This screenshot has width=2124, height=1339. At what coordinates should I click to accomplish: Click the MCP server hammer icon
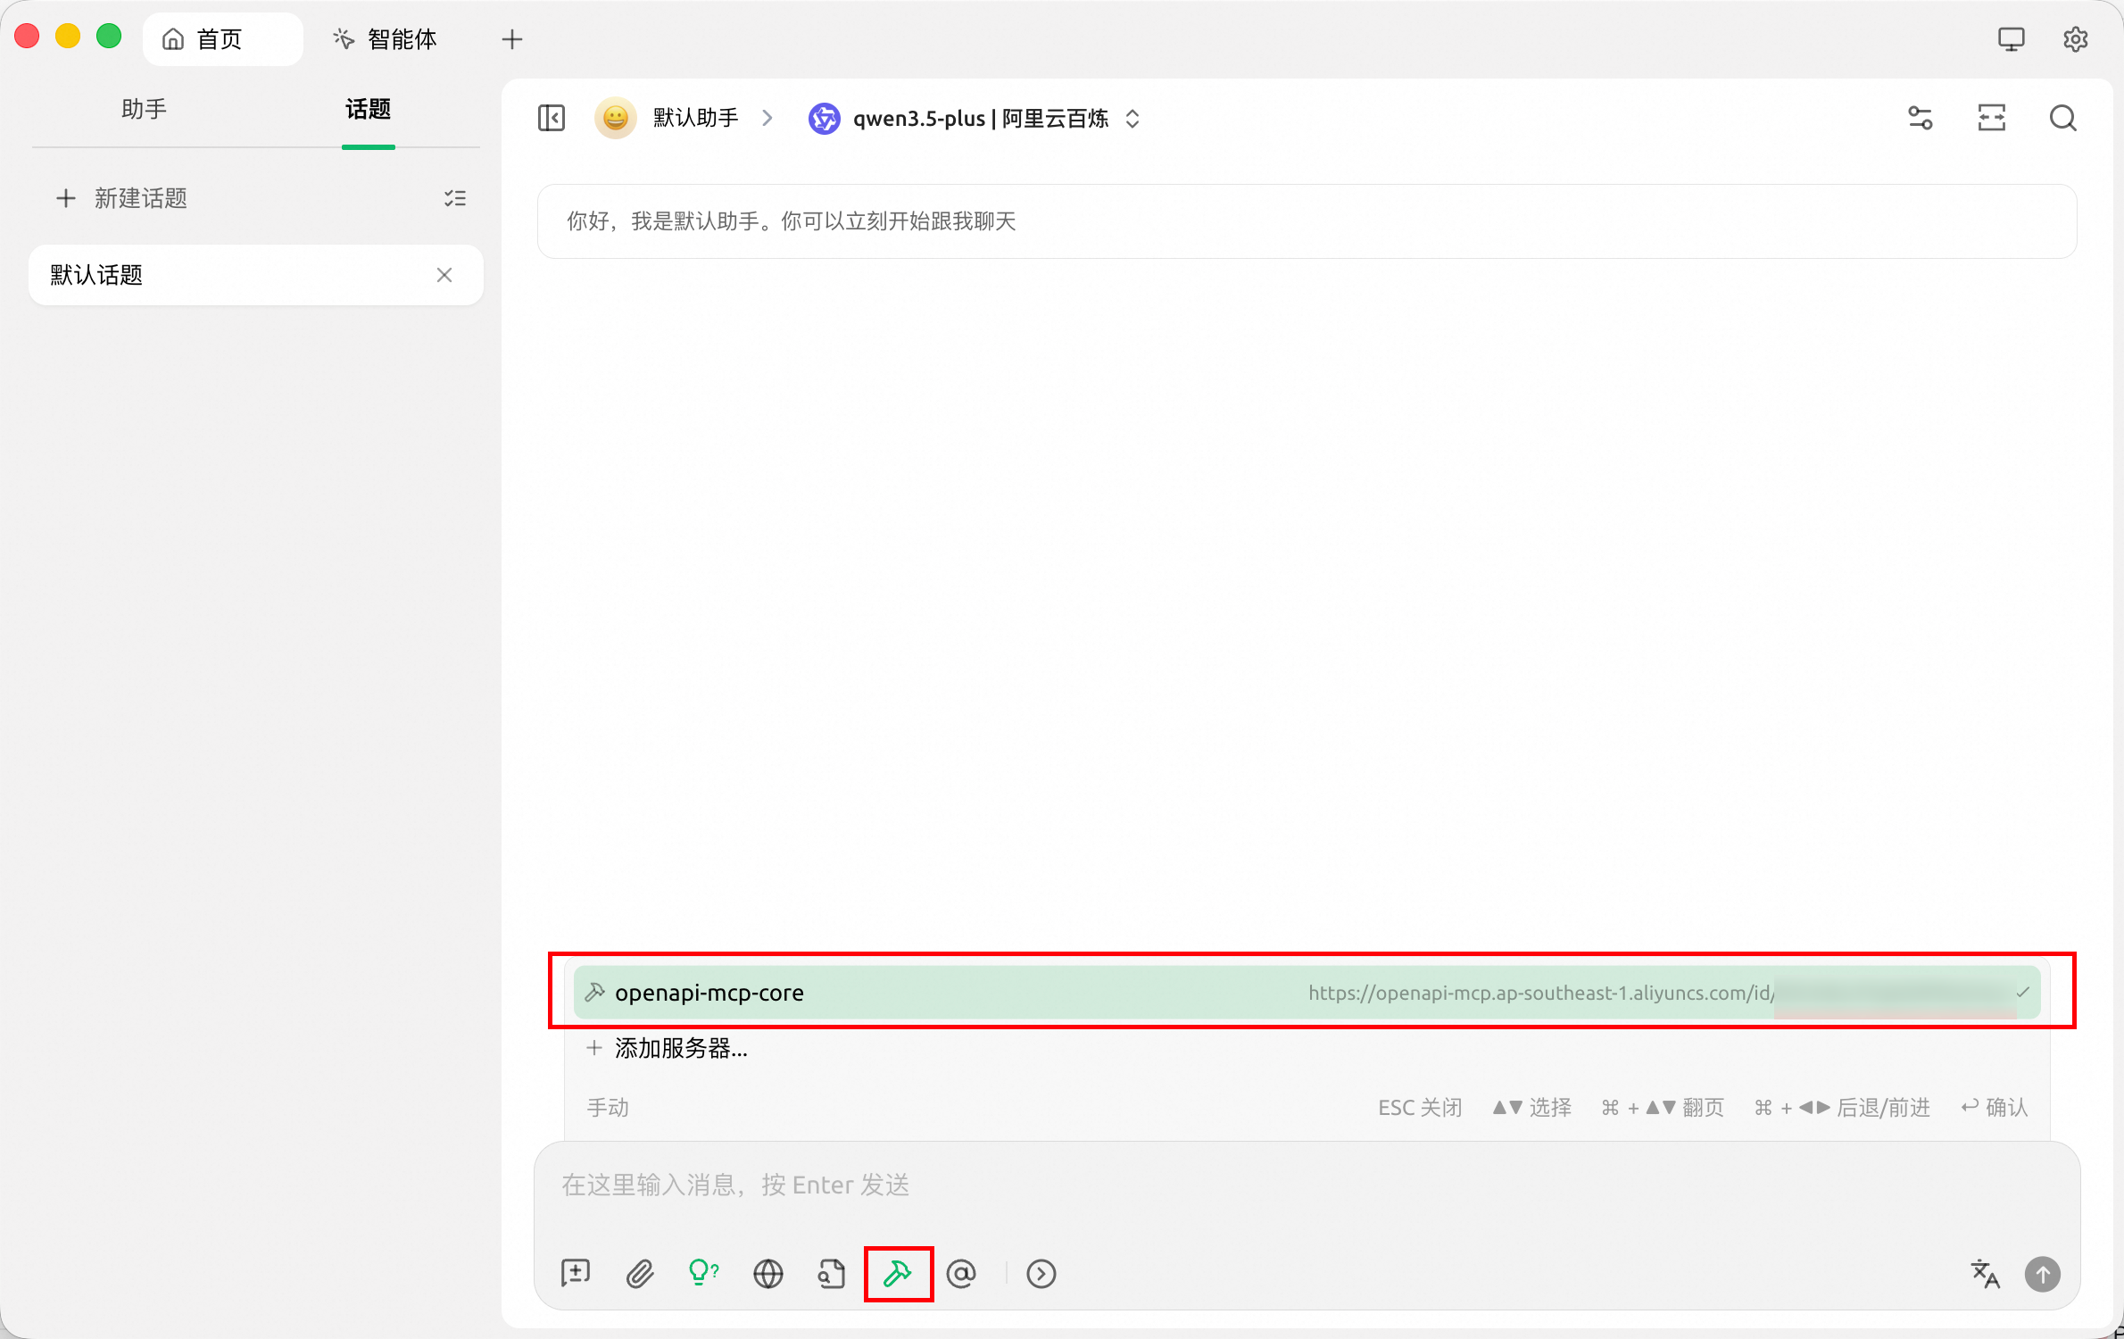click(898, 1274)
